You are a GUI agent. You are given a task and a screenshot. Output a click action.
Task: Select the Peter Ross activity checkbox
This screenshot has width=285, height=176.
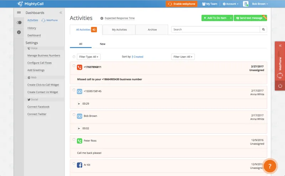pos(74,139)
